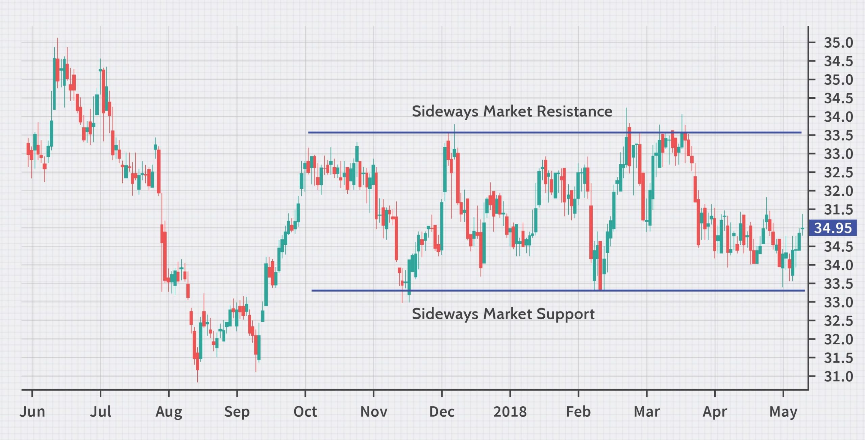This screenshot has width=865, height=440.
Task: Click the blue 34.95 price label
Action: (x=833, y=228)
